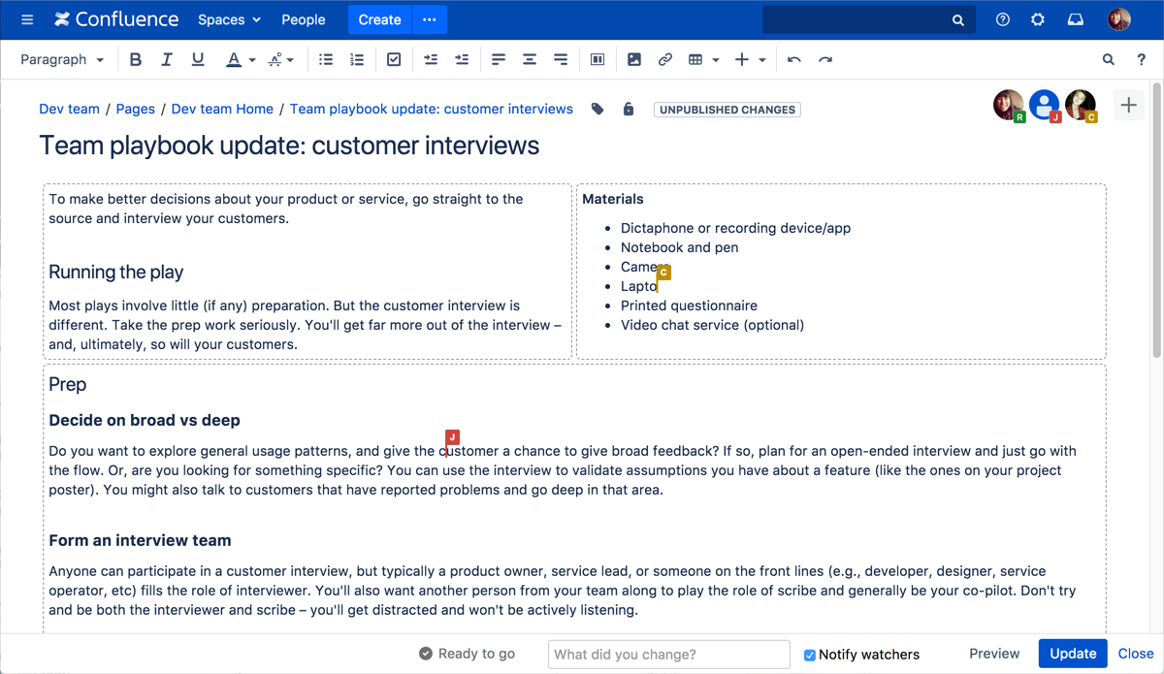Open the hamburger navigation menu
This screenshot has height=674, width=1164.
[x=27, y=19]
